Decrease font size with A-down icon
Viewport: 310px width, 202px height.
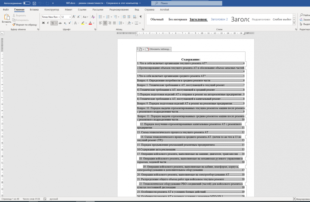78,17
